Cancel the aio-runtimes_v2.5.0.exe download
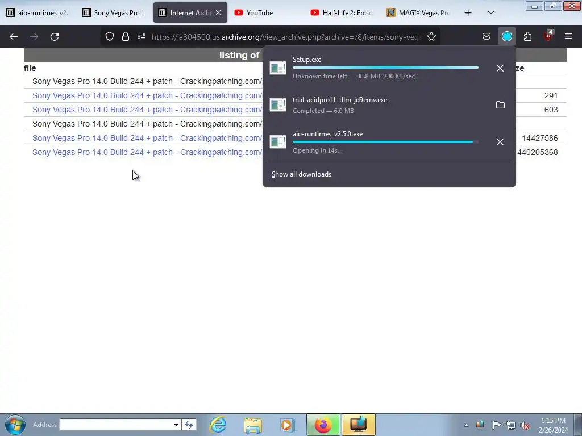582x436 pixels. (x=500, y=142)
